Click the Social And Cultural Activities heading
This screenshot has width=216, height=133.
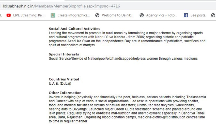click(74, 29)
